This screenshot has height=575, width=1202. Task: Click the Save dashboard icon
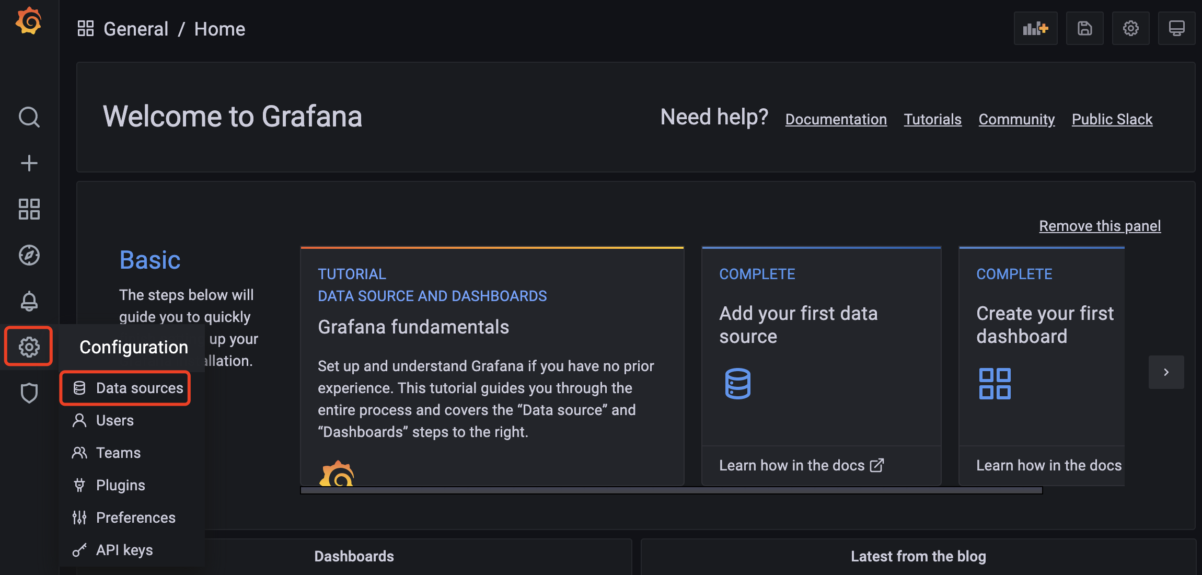(x=1084, y=28)
